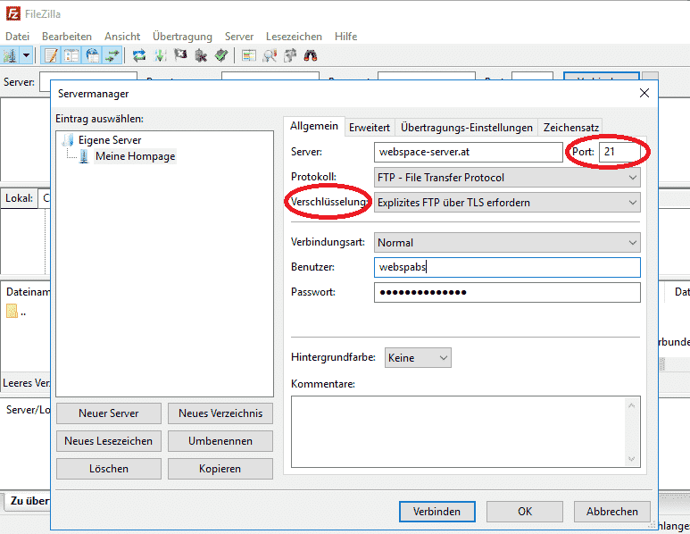This screenshot has width=690, height=534.
Task: Refresh the file and folder lists
Action: tap(139, 55)
